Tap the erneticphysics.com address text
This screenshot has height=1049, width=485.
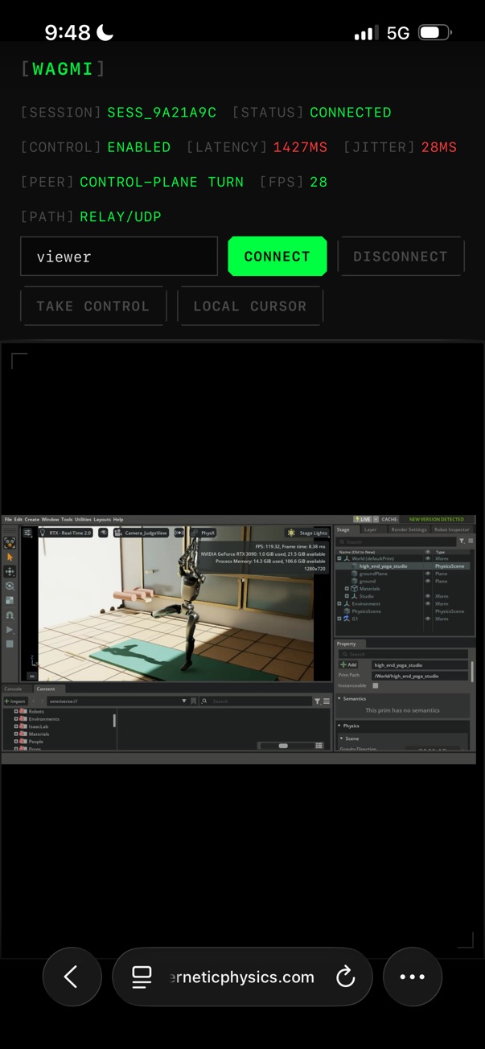(x=243, y=977)
